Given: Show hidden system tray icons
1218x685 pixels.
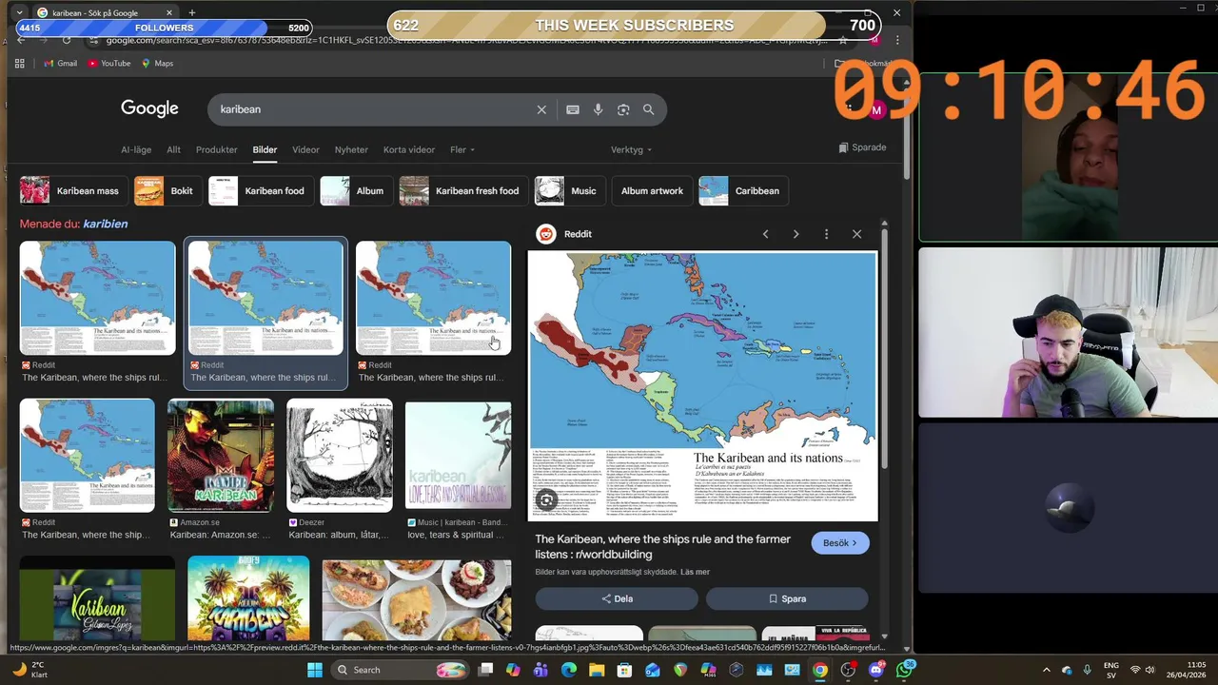Looking at the screenshot, I should click(1046, 670).
